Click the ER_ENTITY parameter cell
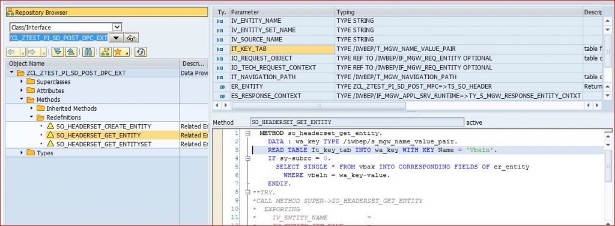This screenshot has width=615, height=226. (x=282, y=86)
